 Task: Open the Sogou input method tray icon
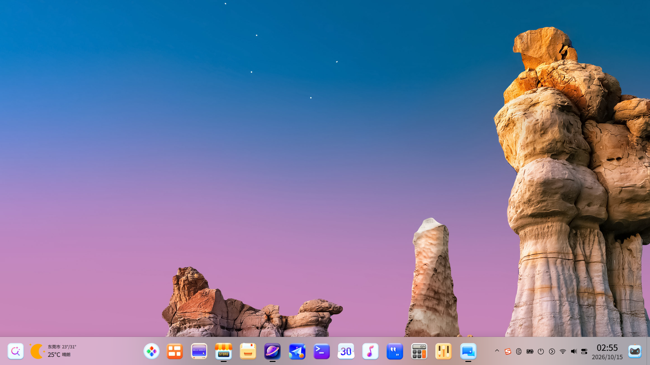click(508, 351)
